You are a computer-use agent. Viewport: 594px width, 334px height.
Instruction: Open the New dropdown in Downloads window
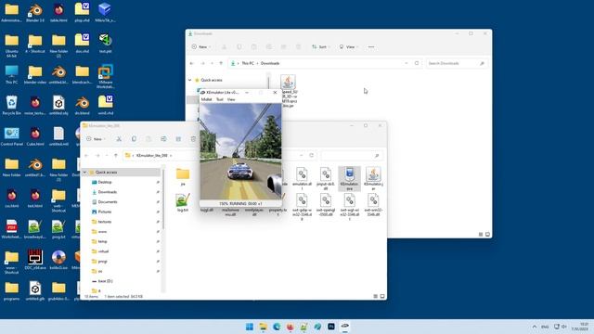[x=201, y=47]
